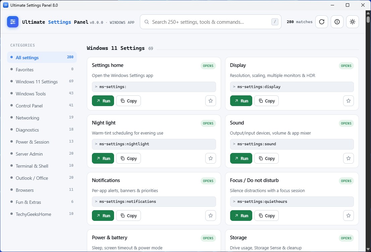Select the Browsers category
This screenshot has width=371, height=252.
(x=42, y=190)
